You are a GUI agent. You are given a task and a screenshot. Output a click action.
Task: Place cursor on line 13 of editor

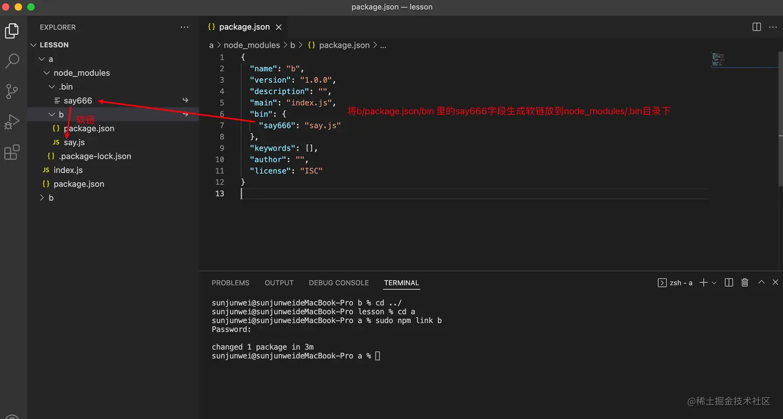point(474,193)
